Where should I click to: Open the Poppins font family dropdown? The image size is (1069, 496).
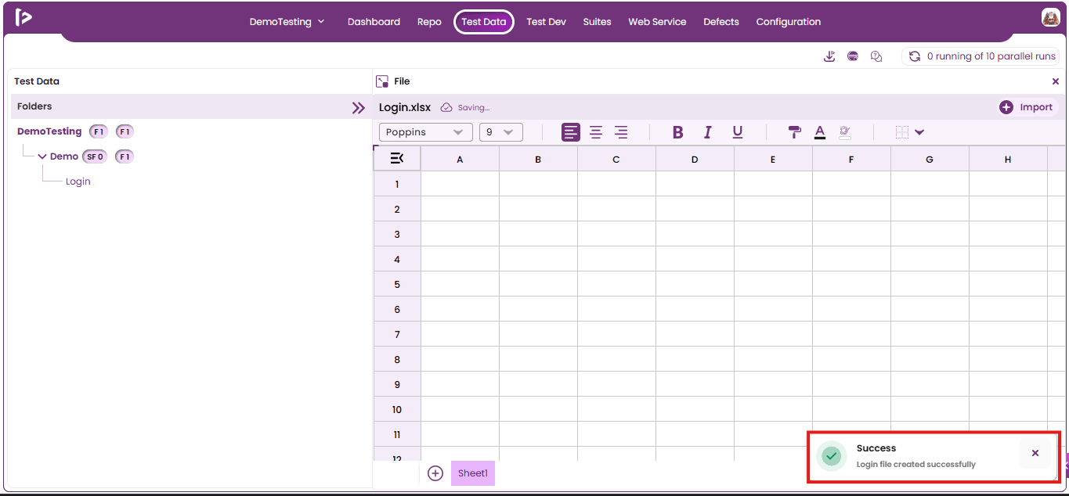[426, 132]
